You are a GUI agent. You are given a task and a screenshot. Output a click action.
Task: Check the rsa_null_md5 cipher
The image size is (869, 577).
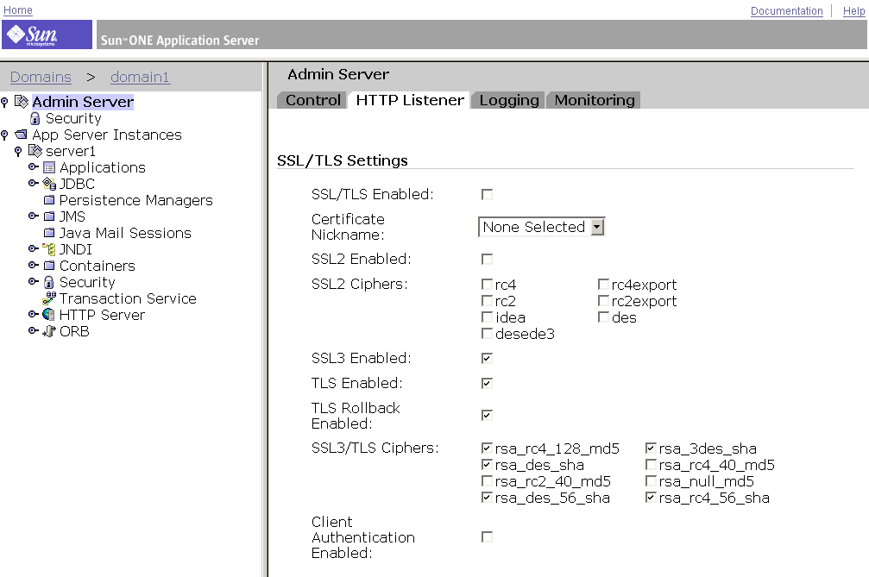coord(652,480)
